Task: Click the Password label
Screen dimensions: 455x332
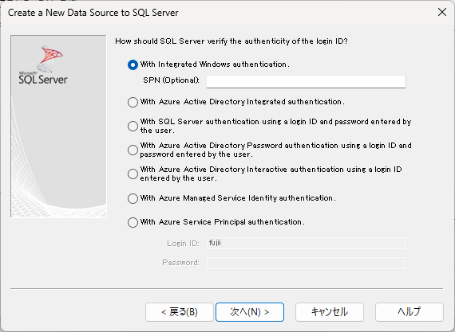Action: click(180, 263)
